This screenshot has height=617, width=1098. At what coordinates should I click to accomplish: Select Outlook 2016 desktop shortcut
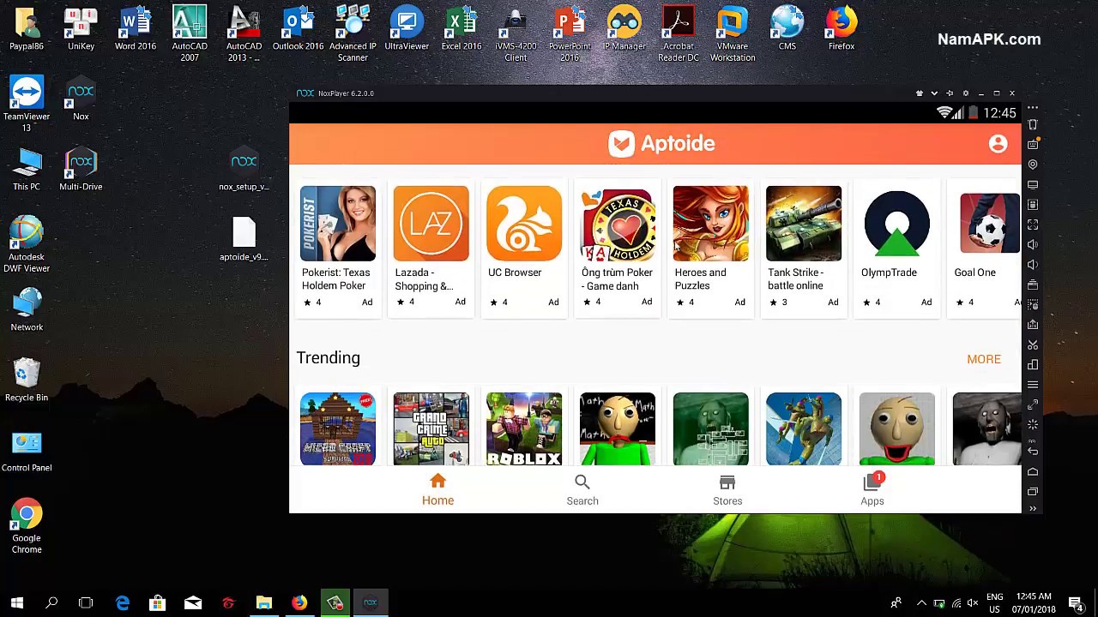tap(298, 29)
